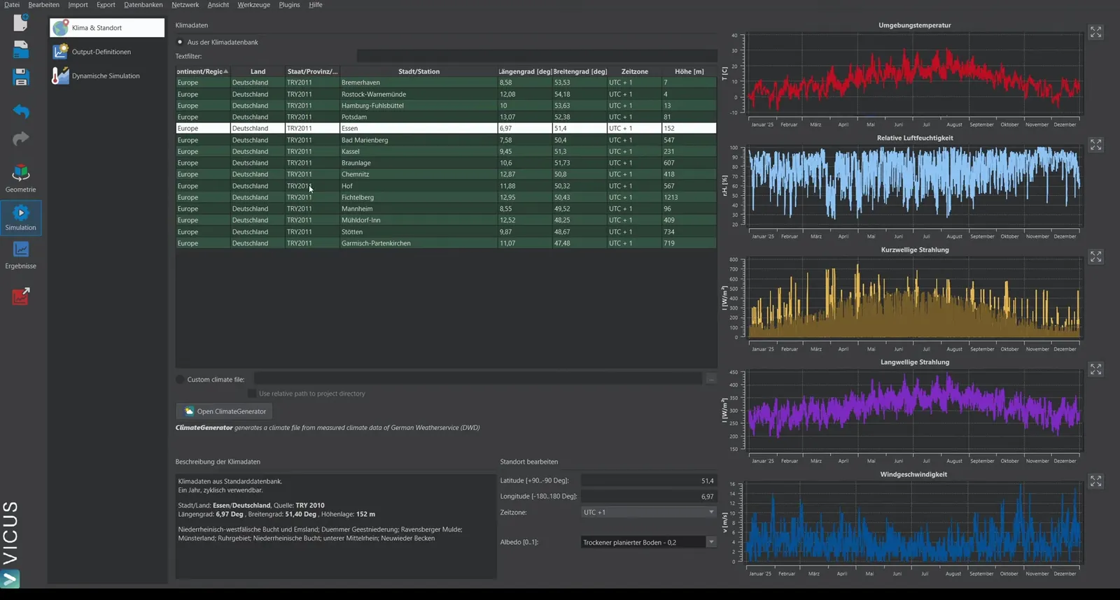Focus the Textfilter input field
The height and width of the screenshot is (600, 1120).
click(537, 56)
